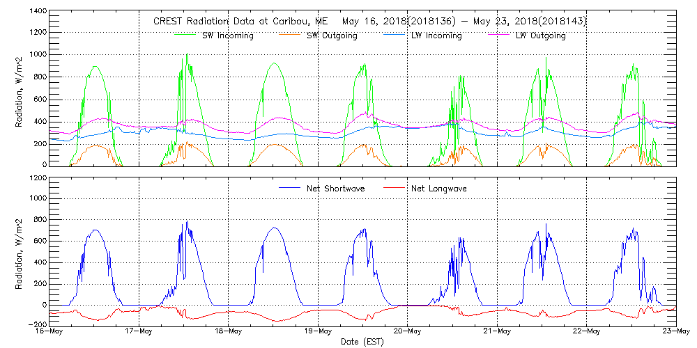Viewport: 697px width, 348px height.
Task: Click the Net Shortwave legend text
Action: [x=335, y=188]
